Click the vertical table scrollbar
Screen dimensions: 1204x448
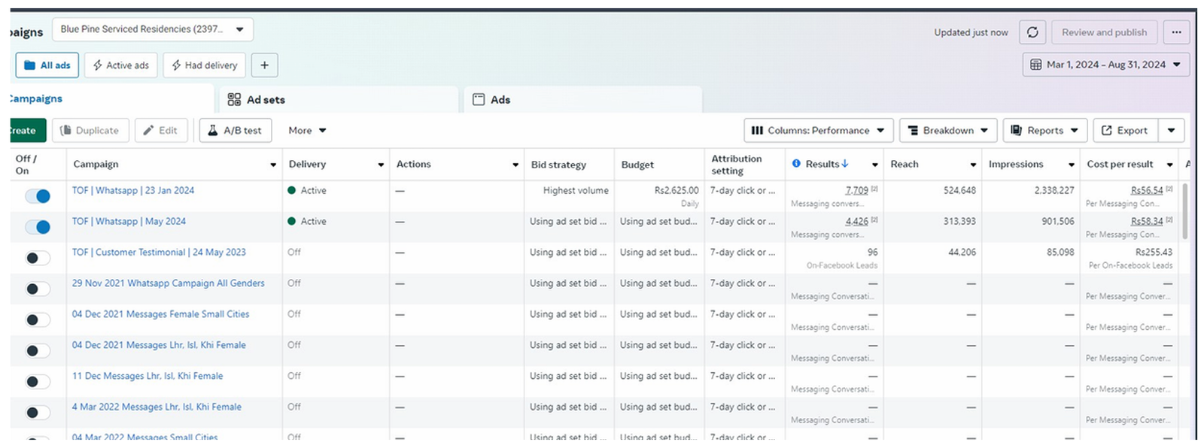[1185, 211]
